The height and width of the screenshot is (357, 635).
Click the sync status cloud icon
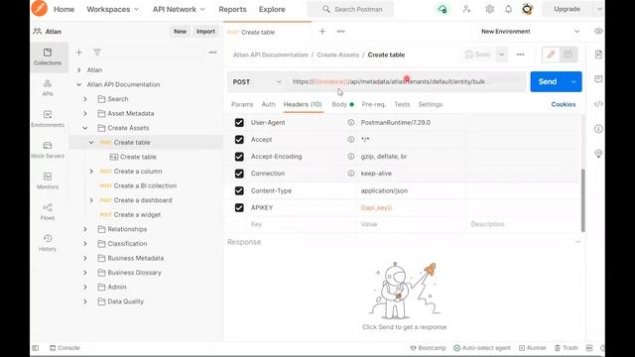pos(443,9)
